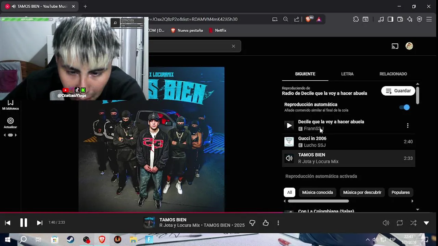
Task: Install app icon in address bar
Action: (275, 19)
